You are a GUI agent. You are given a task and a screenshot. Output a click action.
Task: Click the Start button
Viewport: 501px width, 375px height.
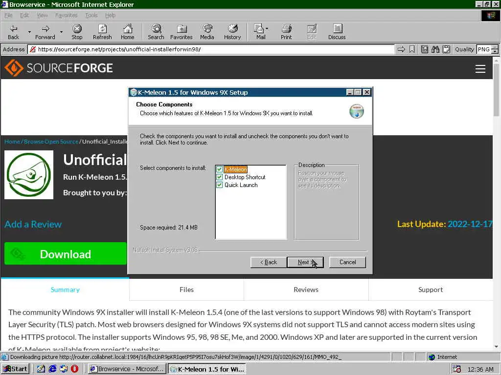tap(15, 369)
